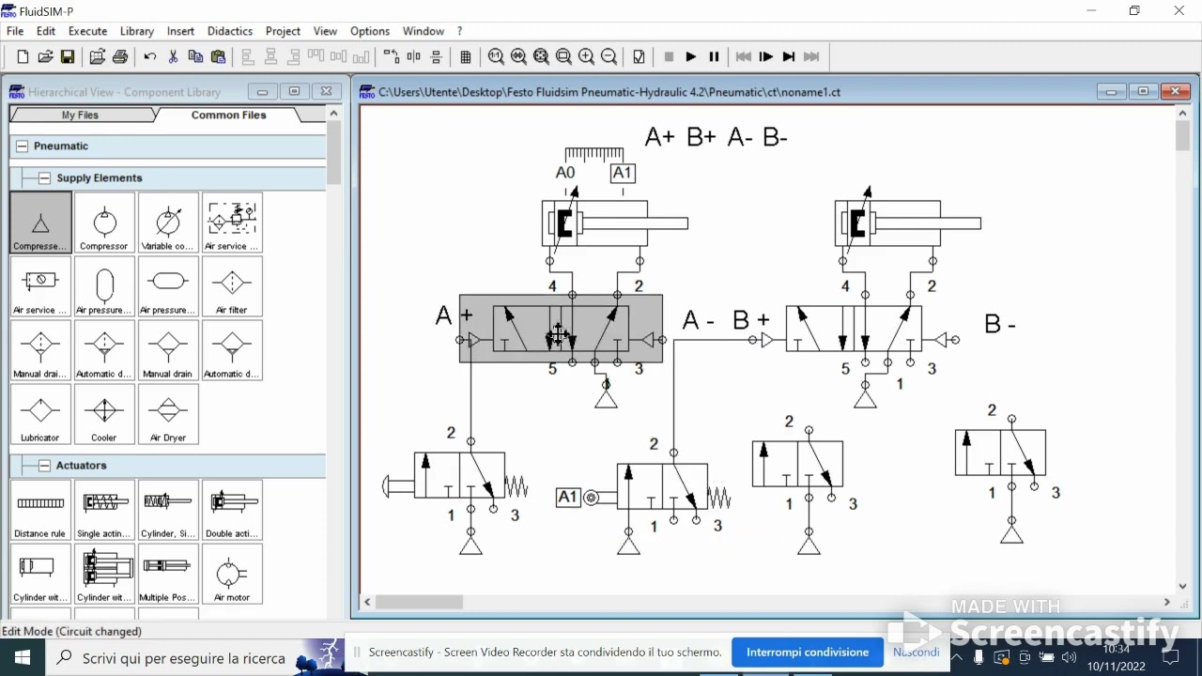Open the Library menu
This screenshot has height=676, width=1202.
point(136,31)
